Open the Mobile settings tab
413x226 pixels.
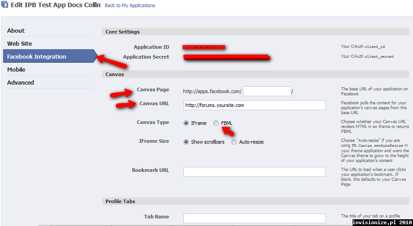[16, 69]
